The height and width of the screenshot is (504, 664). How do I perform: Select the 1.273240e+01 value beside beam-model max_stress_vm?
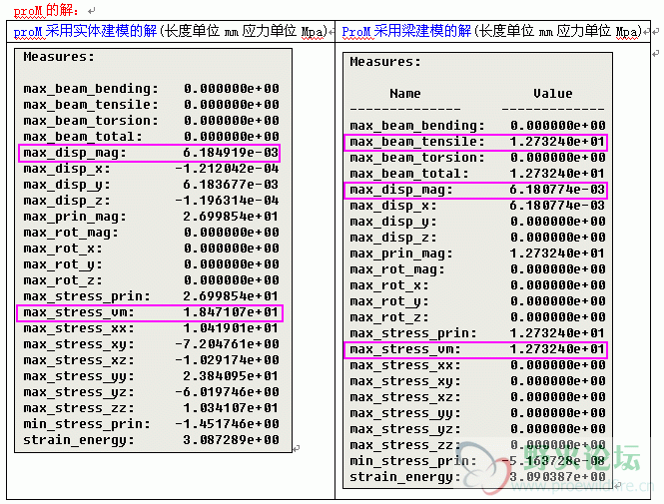point(557,349)
